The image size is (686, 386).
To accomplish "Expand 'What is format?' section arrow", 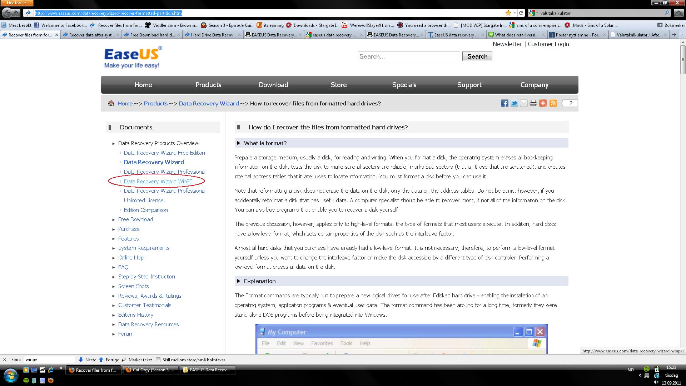I will [238, 143].
